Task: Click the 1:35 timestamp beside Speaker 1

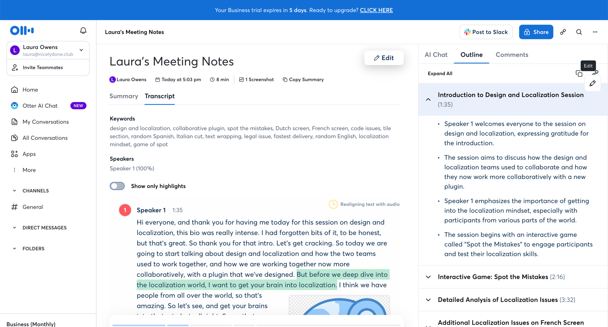Action: (177, 210)
